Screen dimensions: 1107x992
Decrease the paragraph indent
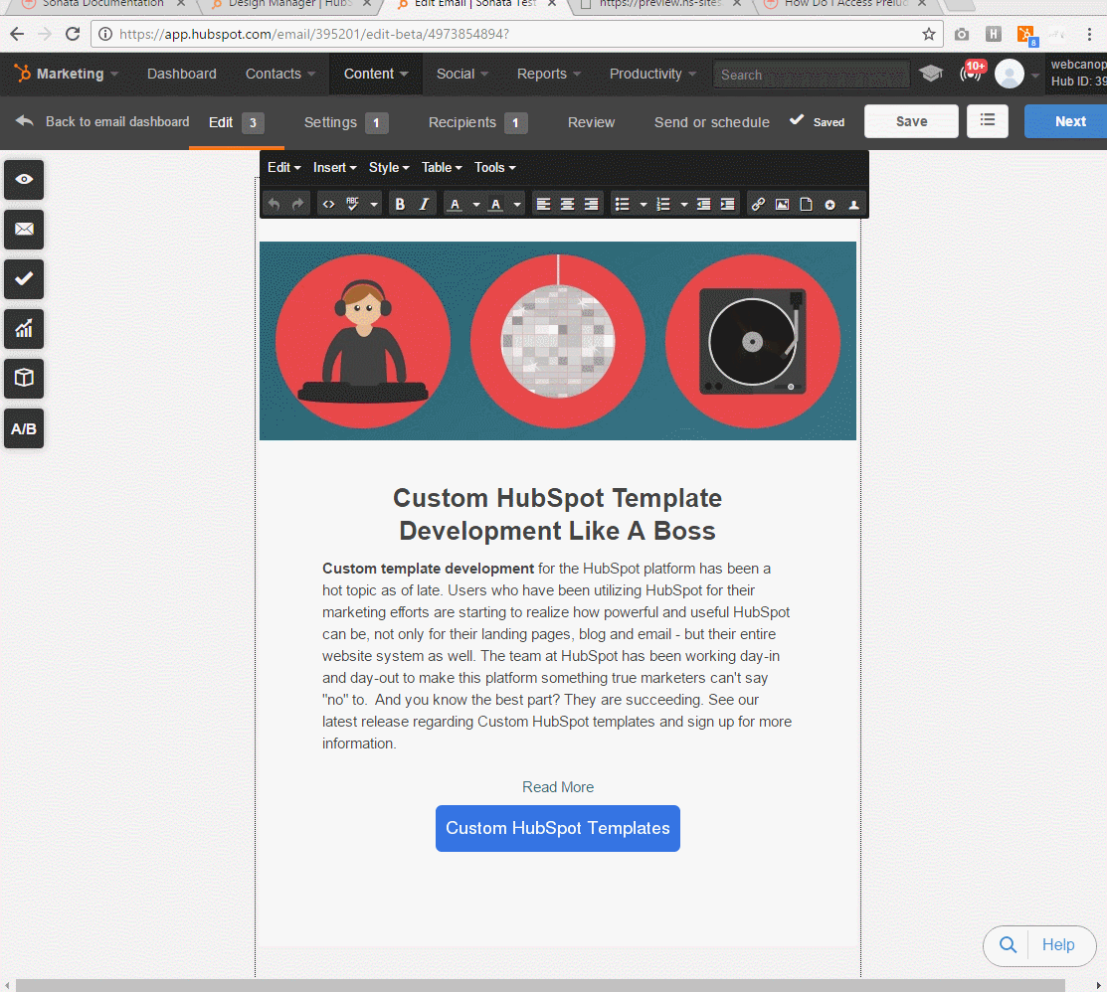[x=703, y=205]
